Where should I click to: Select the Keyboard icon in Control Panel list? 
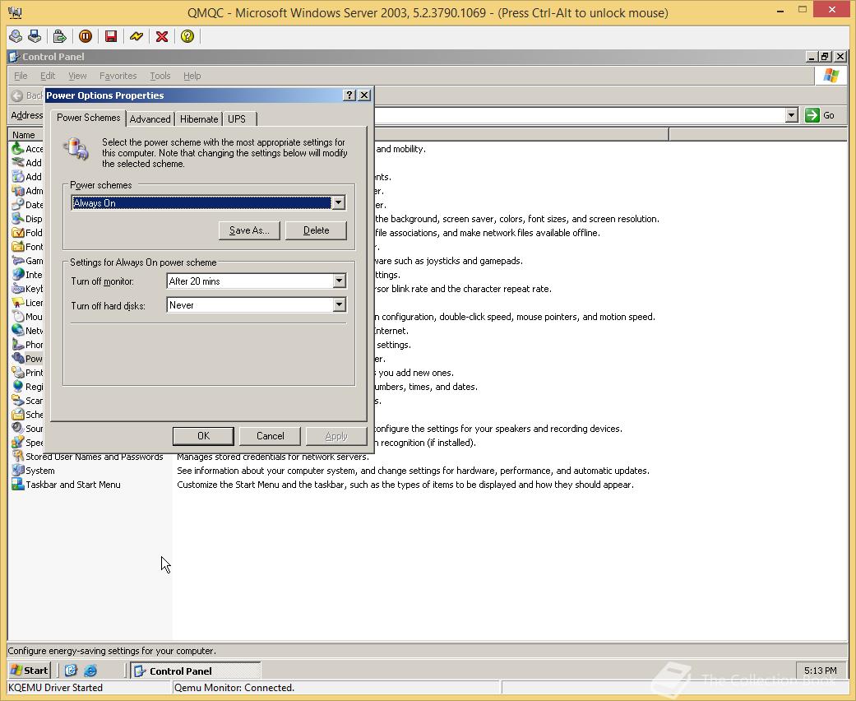click(x=18, y=289)
